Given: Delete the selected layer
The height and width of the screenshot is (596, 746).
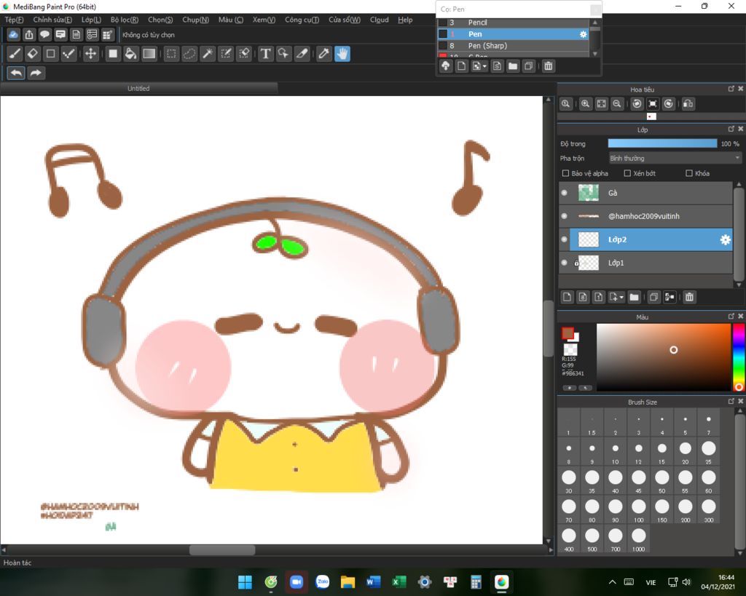Looking at the screenshot, I should coord(689,298).
